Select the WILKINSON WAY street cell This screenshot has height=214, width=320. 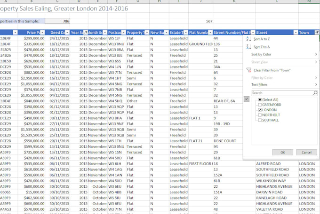pyautogui.click(x=277, y=181)
